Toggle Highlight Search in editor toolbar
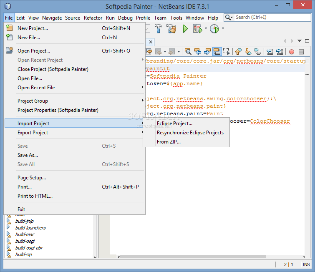Screen dimensions: 315x272 [x=217, y=52]
